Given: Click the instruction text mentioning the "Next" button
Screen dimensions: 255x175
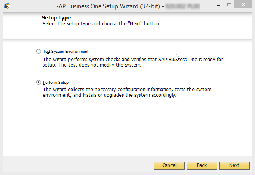Looking at the screenshot, I should (x=101, y=24).
